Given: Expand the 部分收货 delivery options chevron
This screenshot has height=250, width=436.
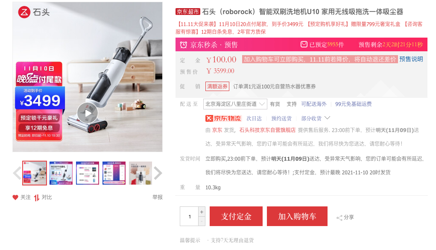Looking at the screenshot, I should [327, 118].
